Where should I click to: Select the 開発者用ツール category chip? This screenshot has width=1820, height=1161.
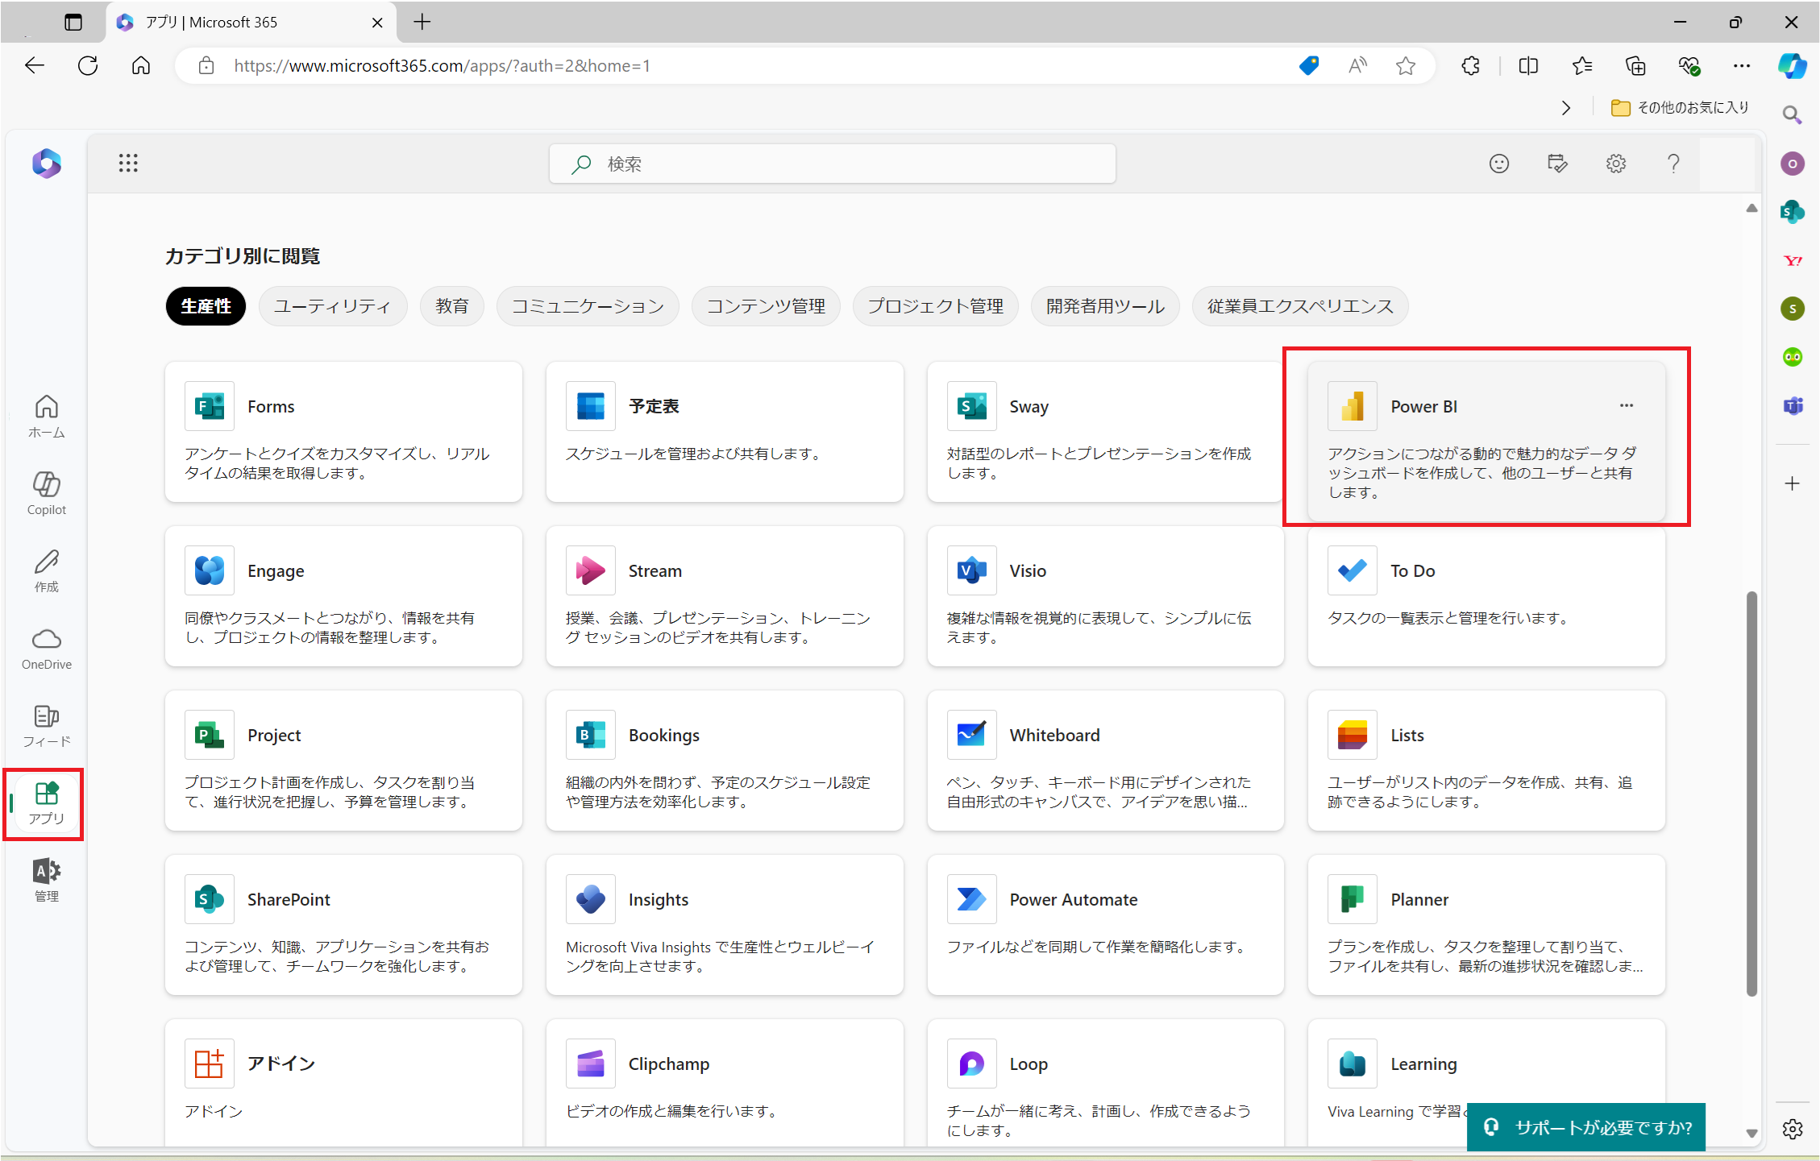click(x=1105, y=306)
